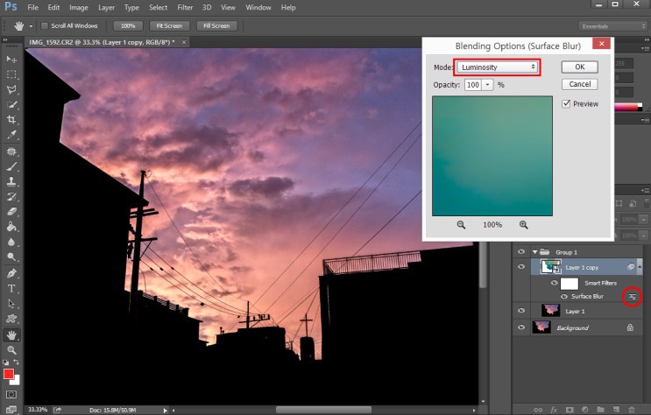651x415 pixels.
Task: Hide the Background layer via eye icon
Action: pos(522,327)
